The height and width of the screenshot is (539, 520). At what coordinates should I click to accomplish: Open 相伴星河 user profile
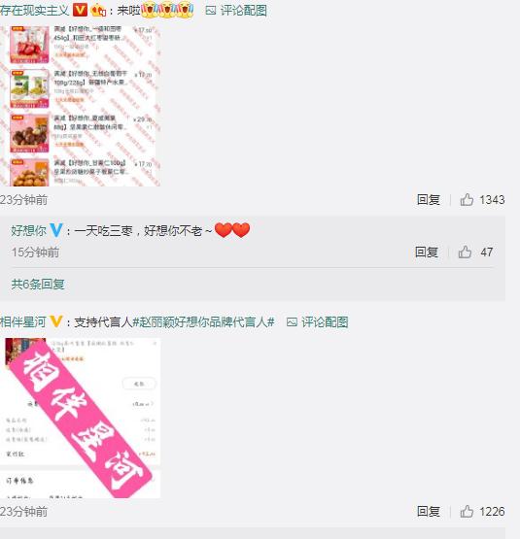click(22, 322)
